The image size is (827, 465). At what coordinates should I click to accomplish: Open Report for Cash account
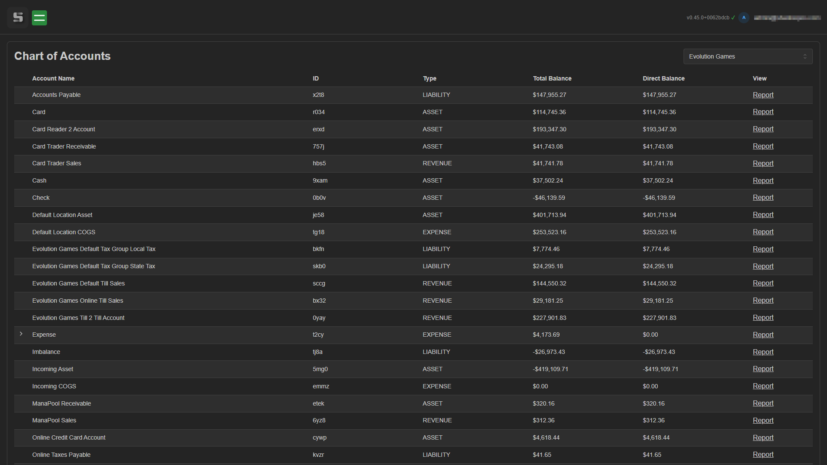click(763, 180)
